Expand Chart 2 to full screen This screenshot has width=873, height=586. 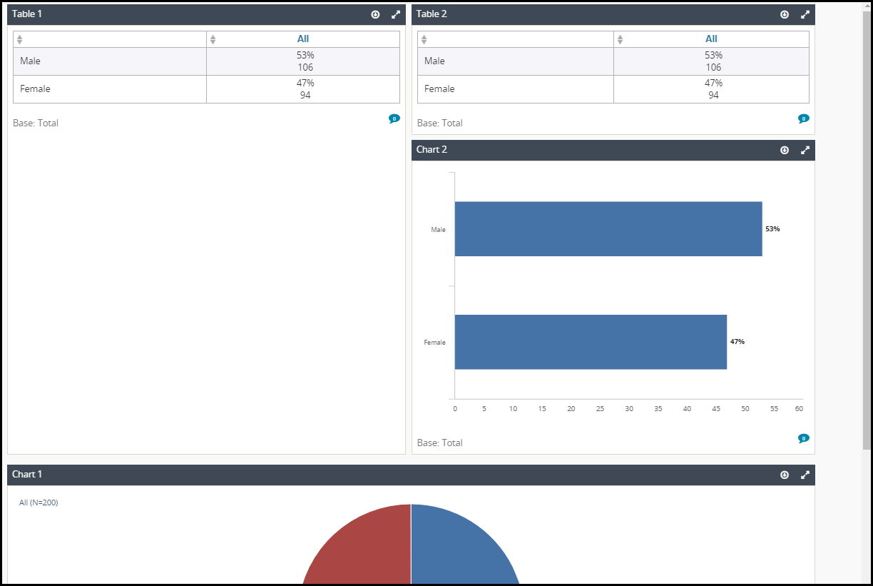[x=805, y=150]
